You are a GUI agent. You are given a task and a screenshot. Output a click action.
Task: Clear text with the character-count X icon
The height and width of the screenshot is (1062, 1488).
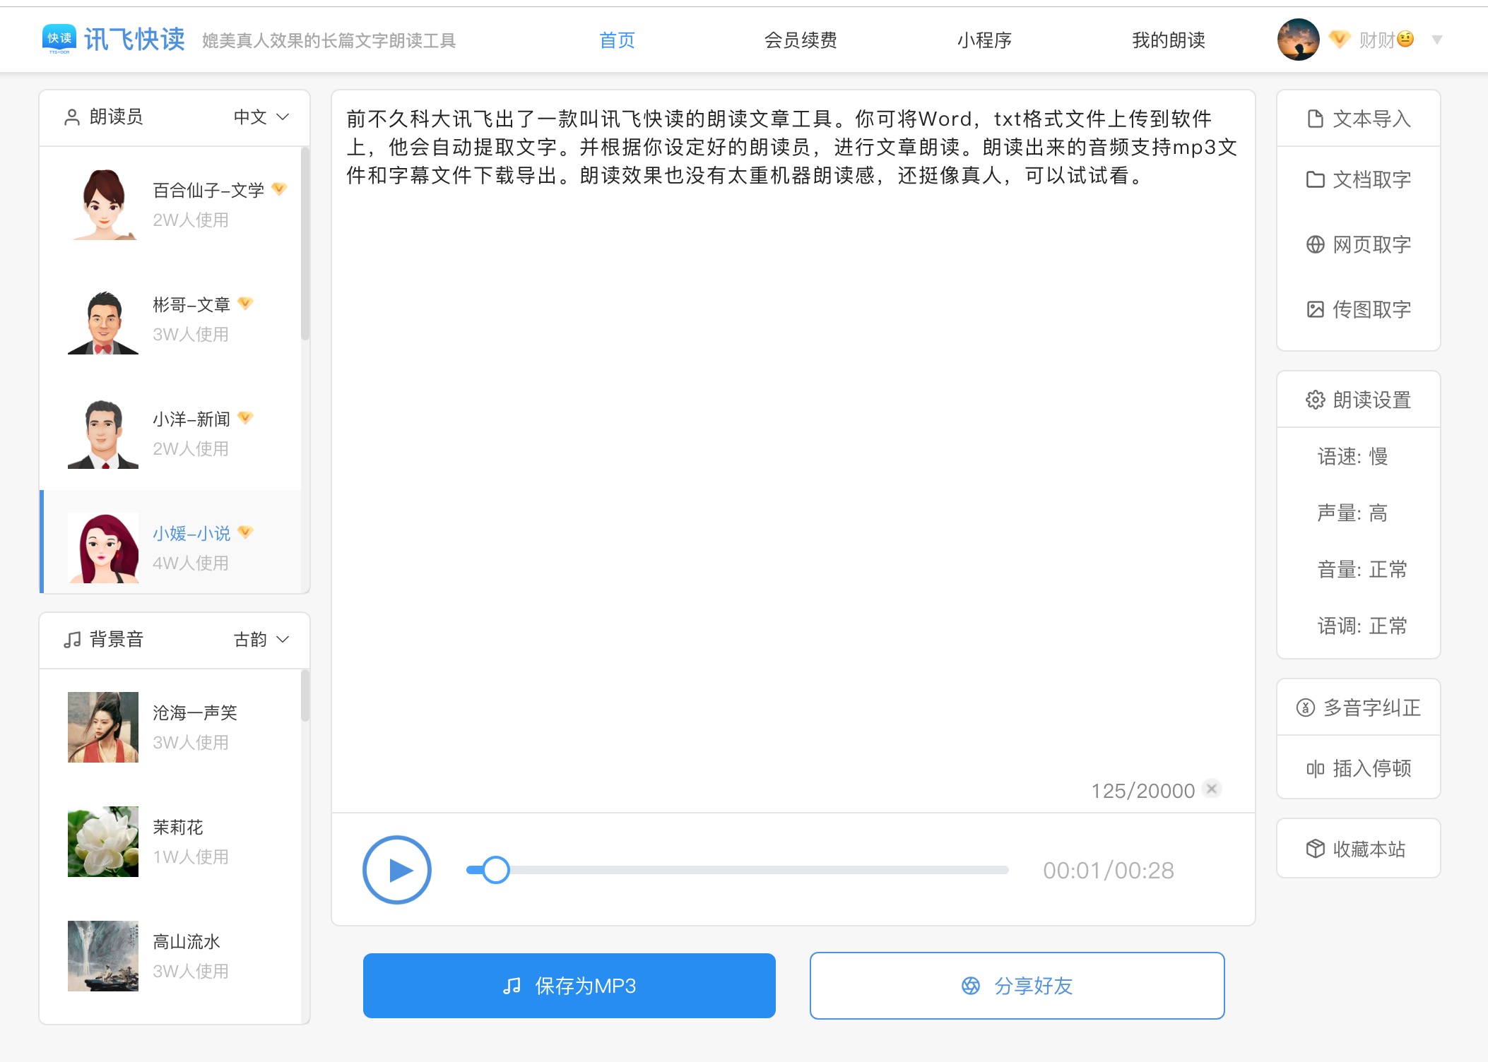click(1212, 789)
